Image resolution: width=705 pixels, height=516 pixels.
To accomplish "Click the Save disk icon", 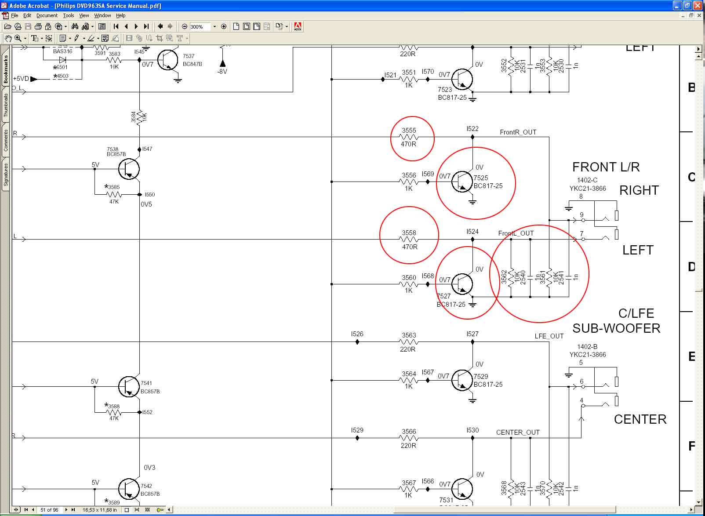I will (x=28, y=26).
